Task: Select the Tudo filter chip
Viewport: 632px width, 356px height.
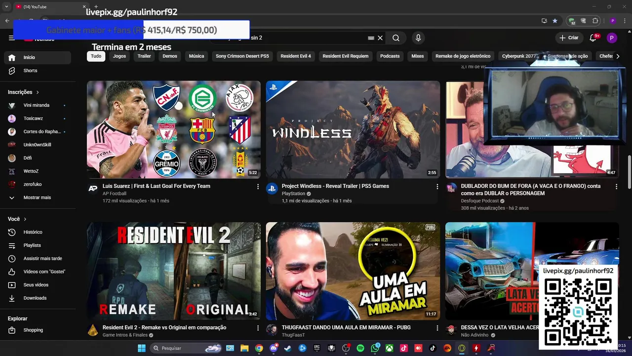Action: point(96,56)
